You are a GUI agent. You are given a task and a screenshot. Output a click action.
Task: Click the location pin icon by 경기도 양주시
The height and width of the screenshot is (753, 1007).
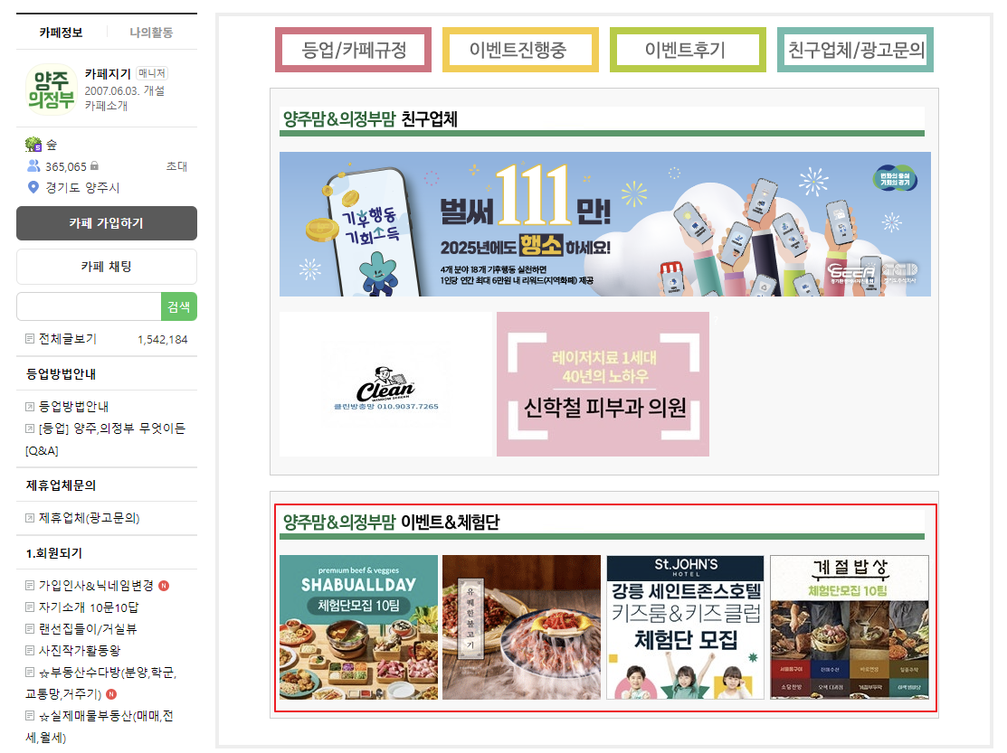33,187
